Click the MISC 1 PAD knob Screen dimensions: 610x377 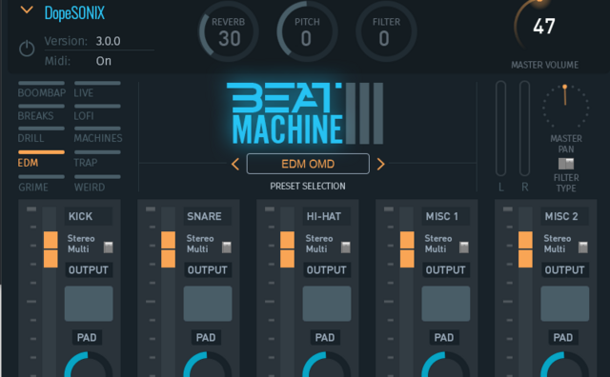[x=445, y=366]
